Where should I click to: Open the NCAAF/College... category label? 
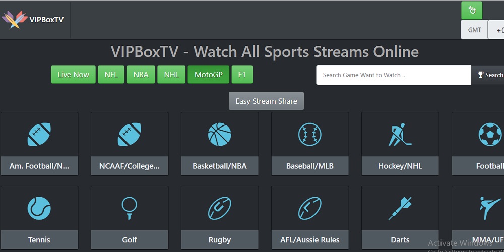[129, 166]
